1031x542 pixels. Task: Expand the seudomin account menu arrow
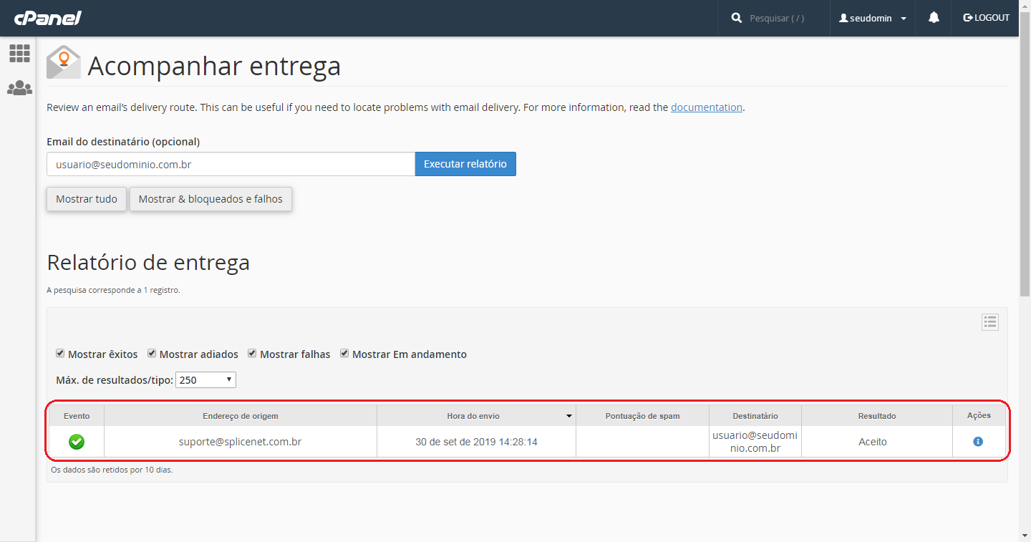[904, 19]
